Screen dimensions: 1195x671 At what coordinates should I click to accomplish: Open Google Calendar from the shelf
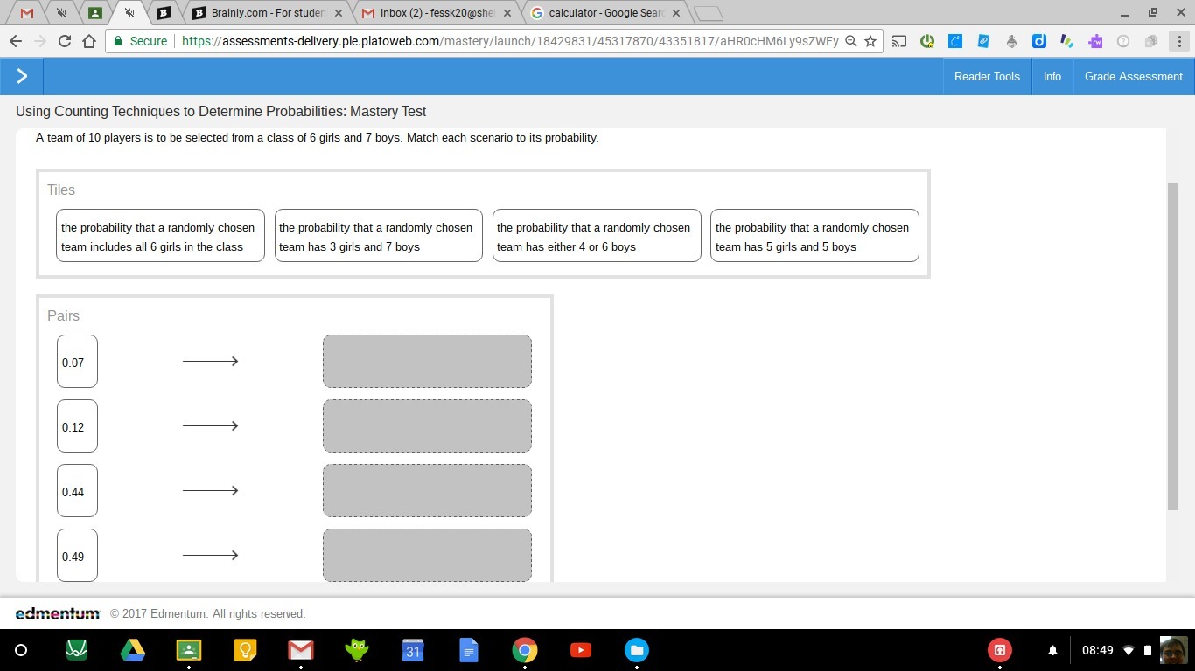(413, 650)
